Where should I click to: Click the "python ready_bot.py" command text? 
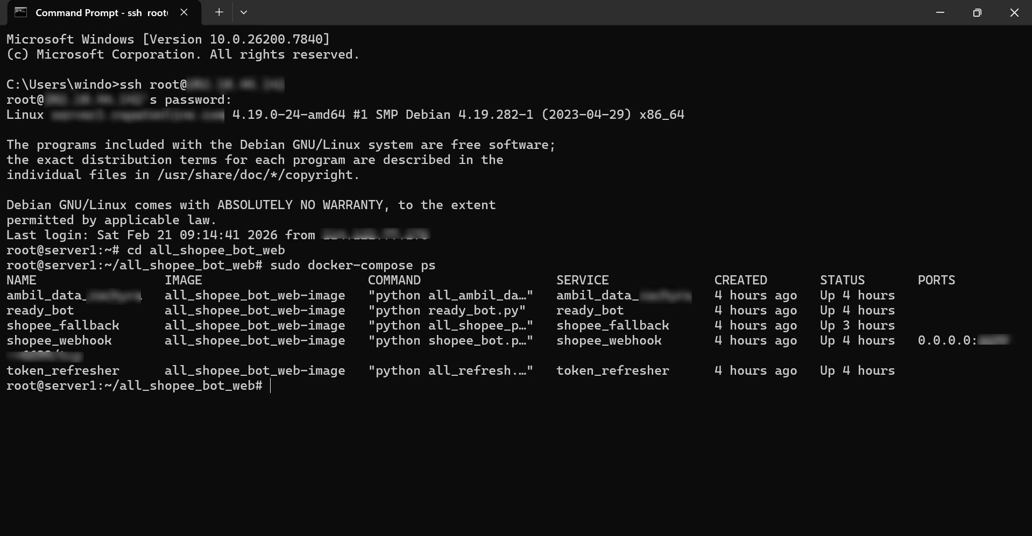(x=447, y=311)
